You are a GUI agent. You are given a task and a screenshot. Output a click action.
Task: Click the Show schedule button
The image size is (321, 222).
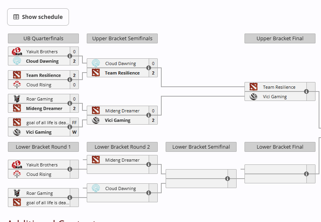pos(38,17)
